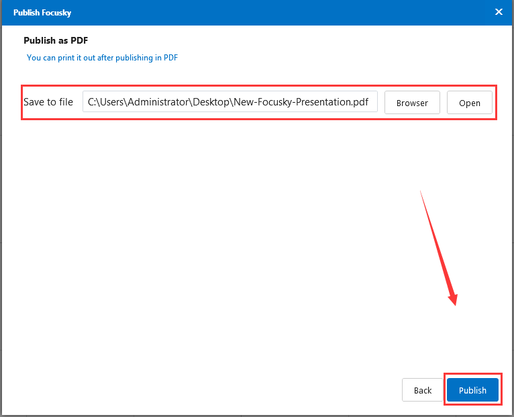Click the Publish button

(472, 389)
